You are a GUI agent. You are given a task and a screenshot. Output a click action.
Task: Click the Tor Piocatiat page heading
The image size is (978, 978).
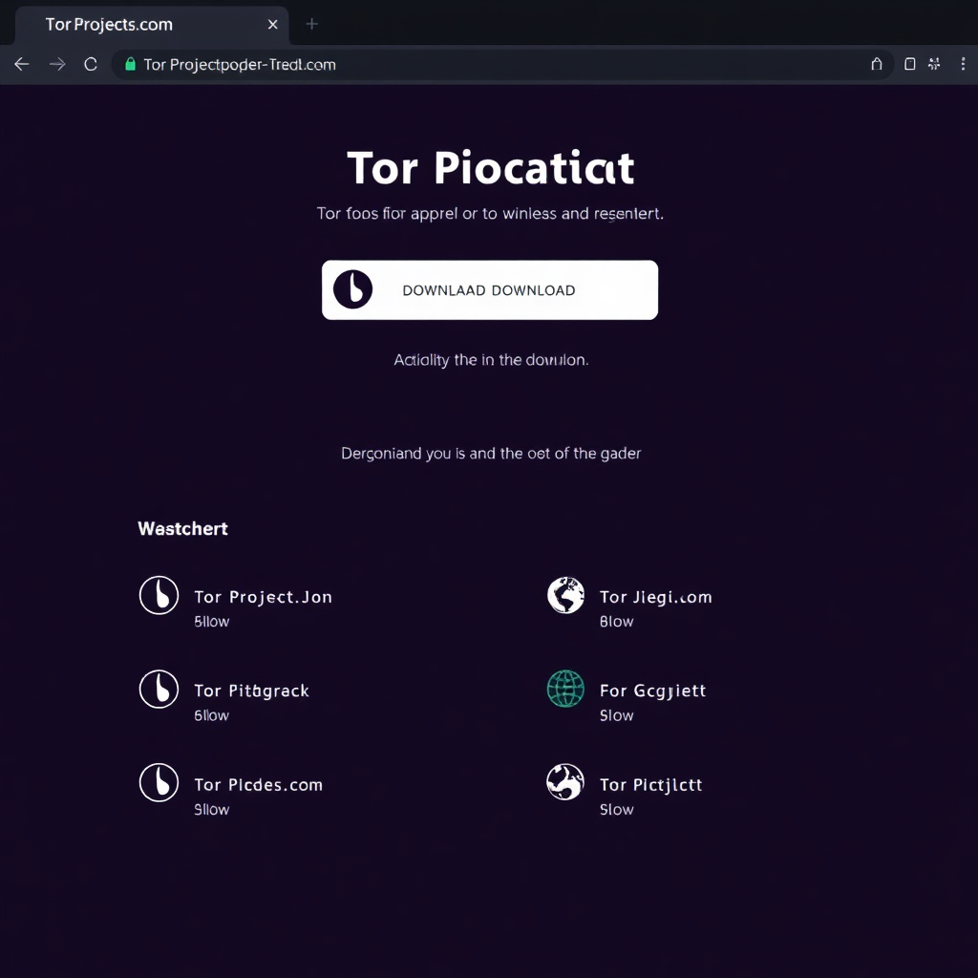click(x=491, y=168)
